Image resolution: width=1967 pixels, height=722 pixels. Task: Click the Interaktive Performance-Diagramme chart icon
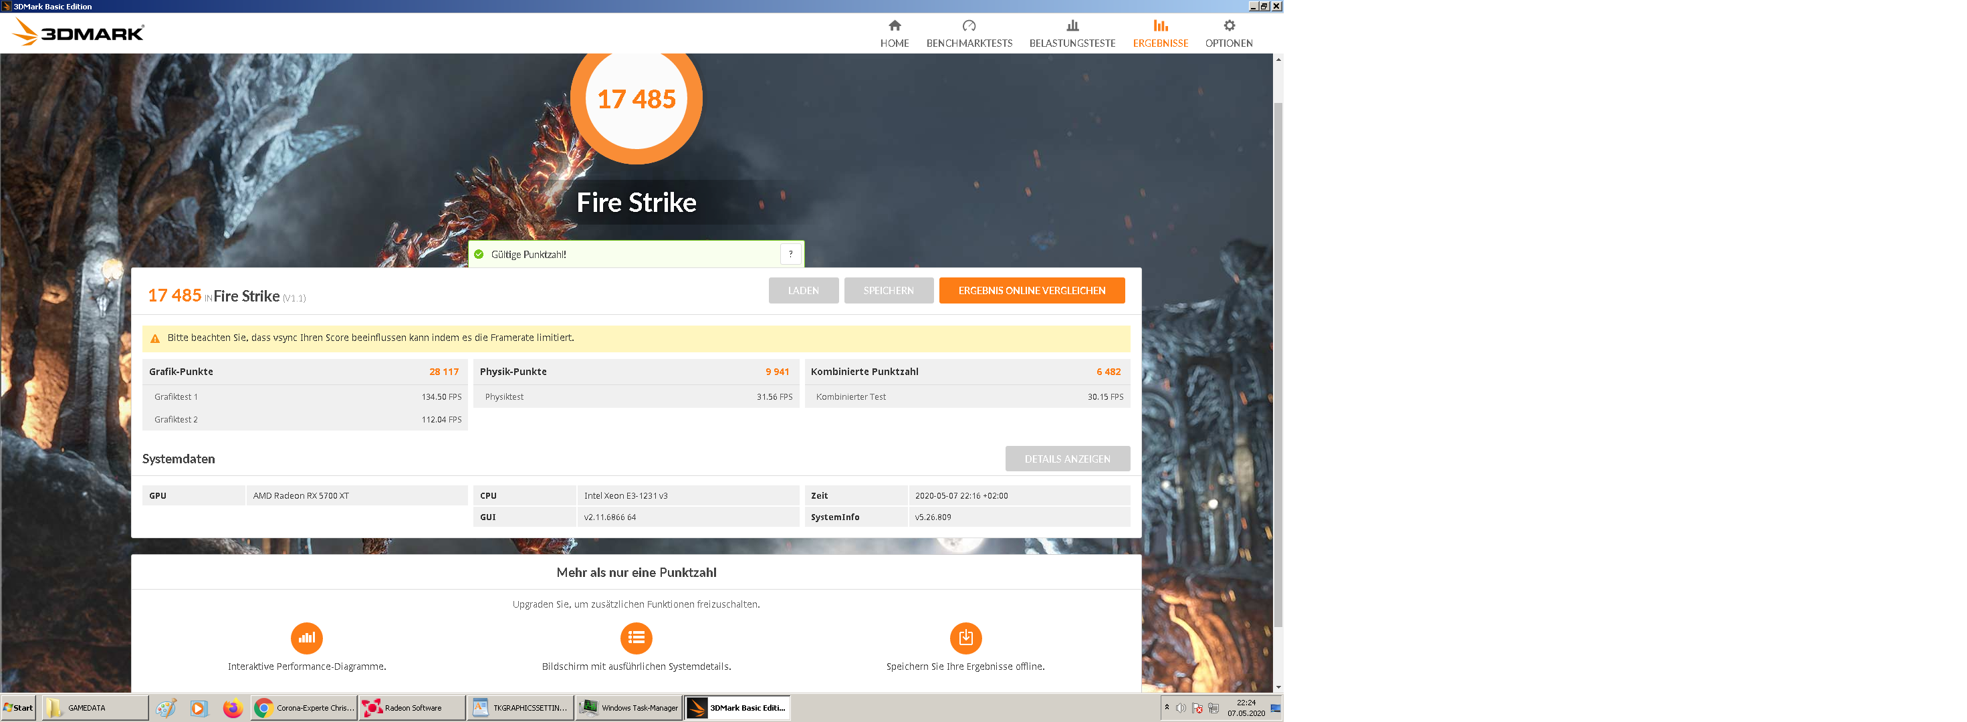click(306, 637)
